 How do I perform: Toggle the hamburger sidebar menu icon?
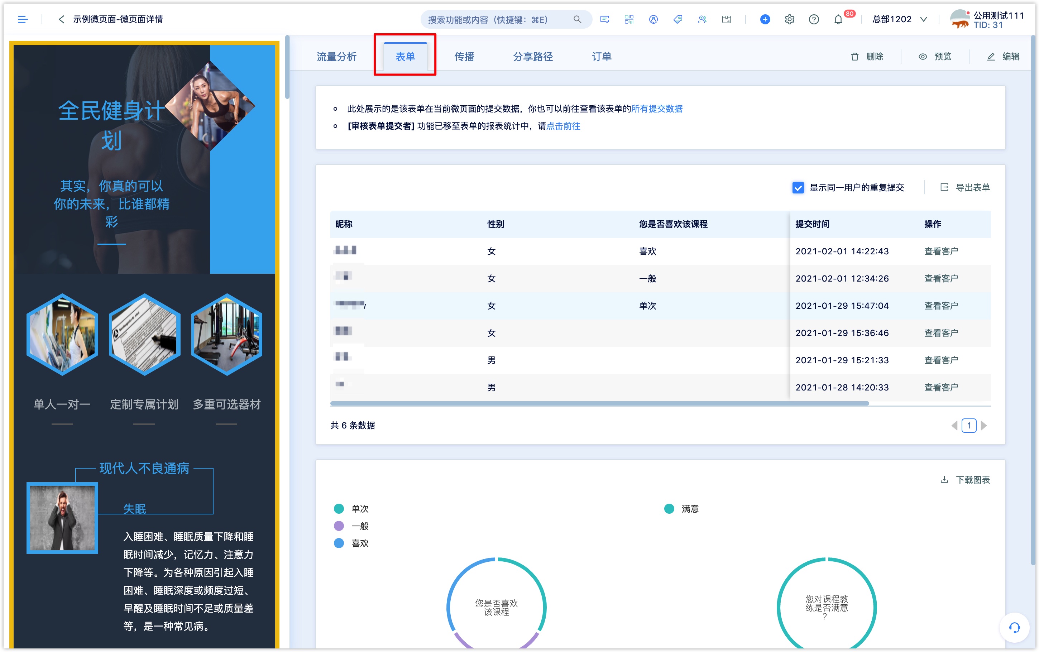tap(23, 19)
